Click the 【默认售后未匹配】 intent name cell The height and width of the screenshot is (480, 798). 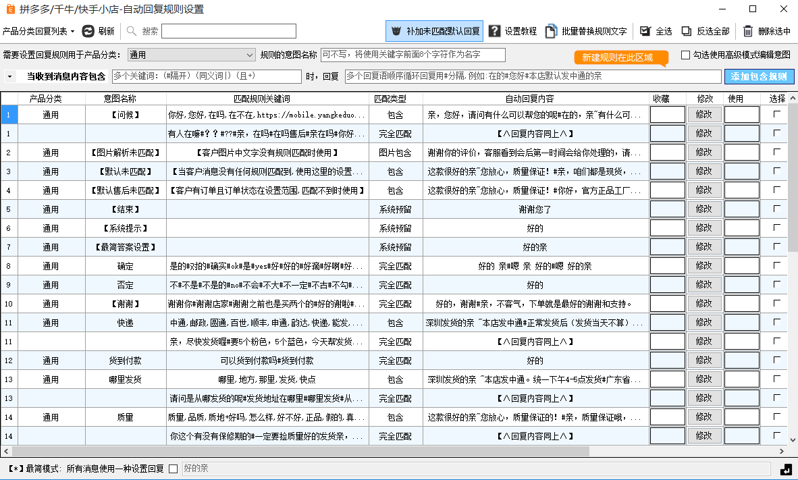(x=125, y=190)
